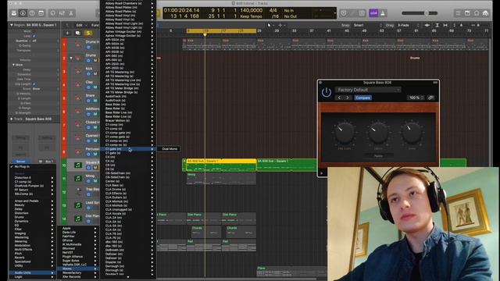Select Audio Units in plugin menu
Viewport: 500px width, 281px height.
click(x=32, y=272)
